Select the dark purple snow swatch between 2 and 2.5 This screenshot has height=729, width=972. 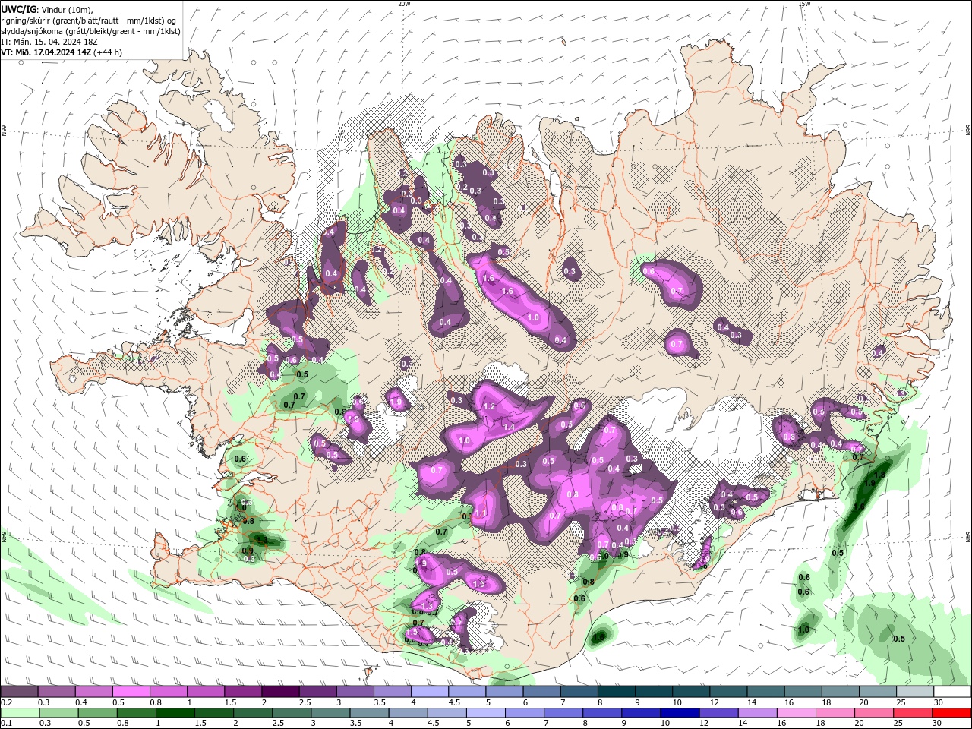tap(280, 692)
